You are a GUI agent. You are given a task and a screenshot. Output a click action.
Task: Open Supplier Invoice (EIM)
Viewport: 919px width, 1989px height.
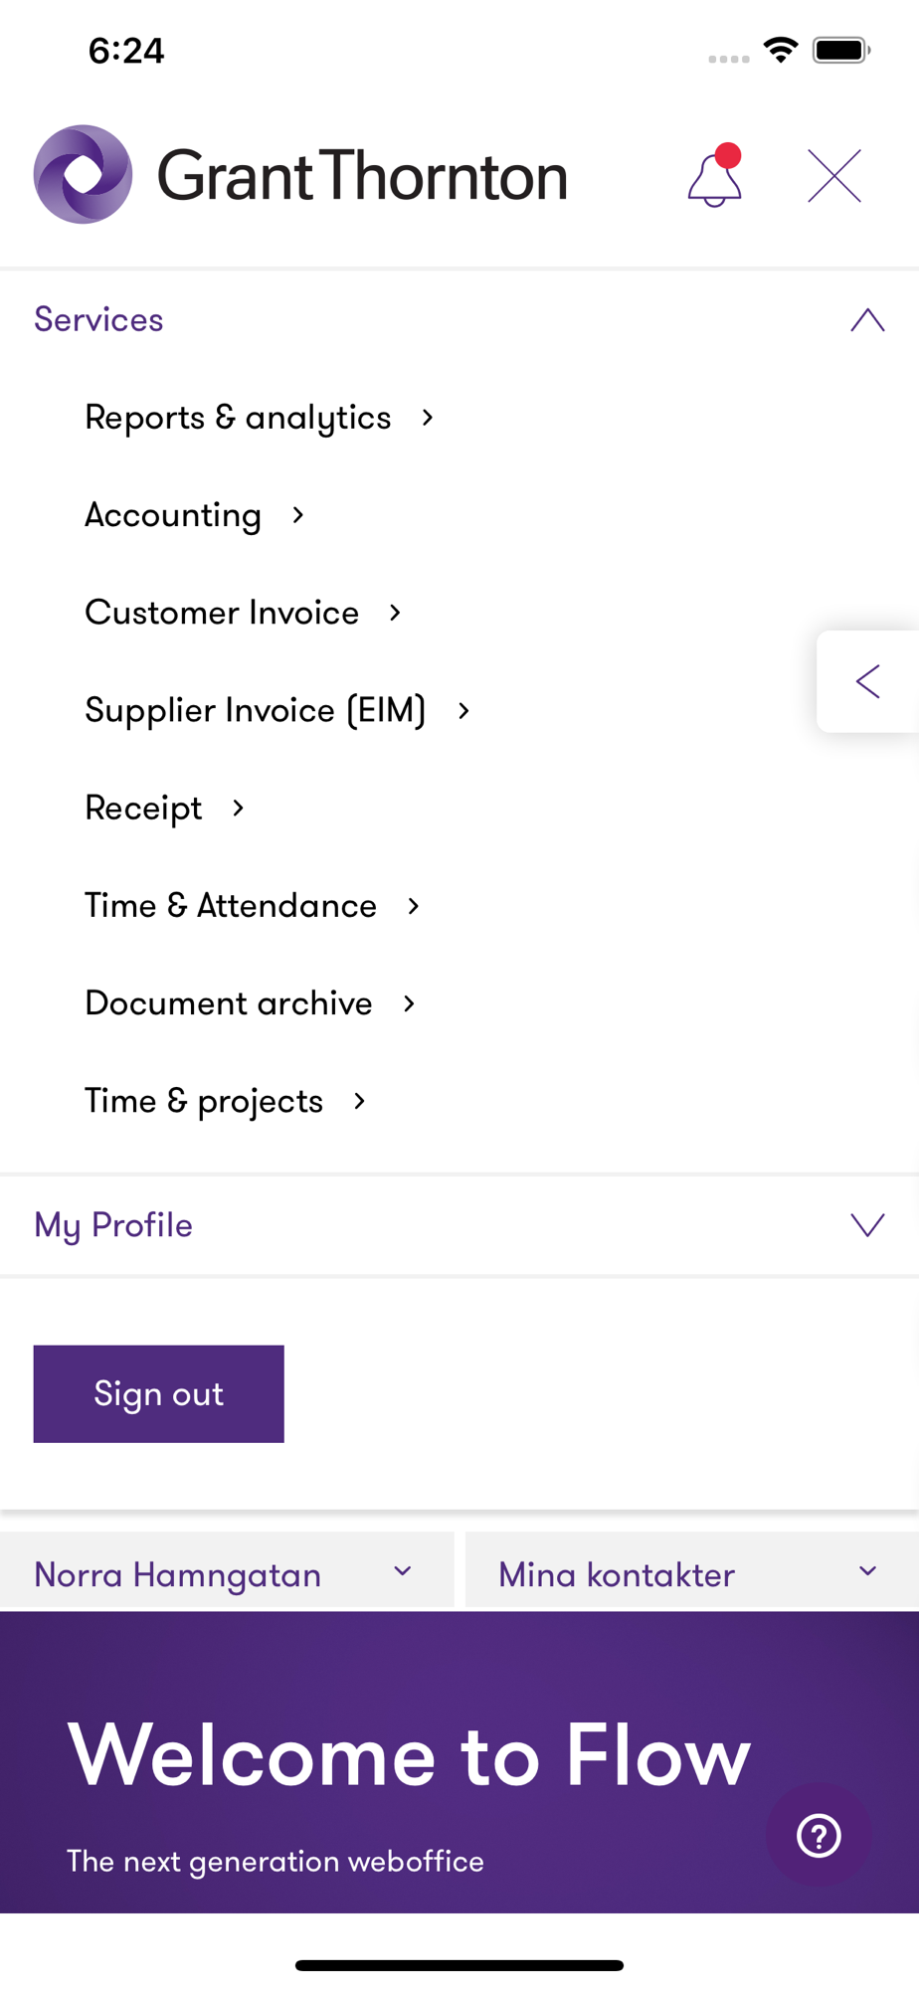tap(256, 710)
